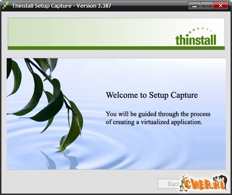This screenshot has width=232, height=195.
Task: Click the window title 'Thinstall Setup Capture - Version 3.387'
Action: pyautogui.click(x=62, y=6)
